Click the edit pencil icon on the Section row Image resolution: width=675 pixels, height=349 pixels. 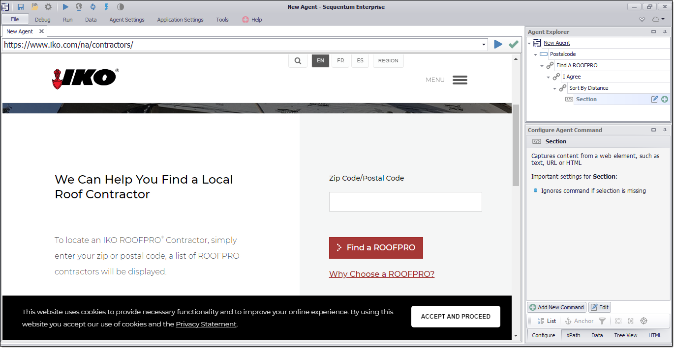click(x=655, y=99)
